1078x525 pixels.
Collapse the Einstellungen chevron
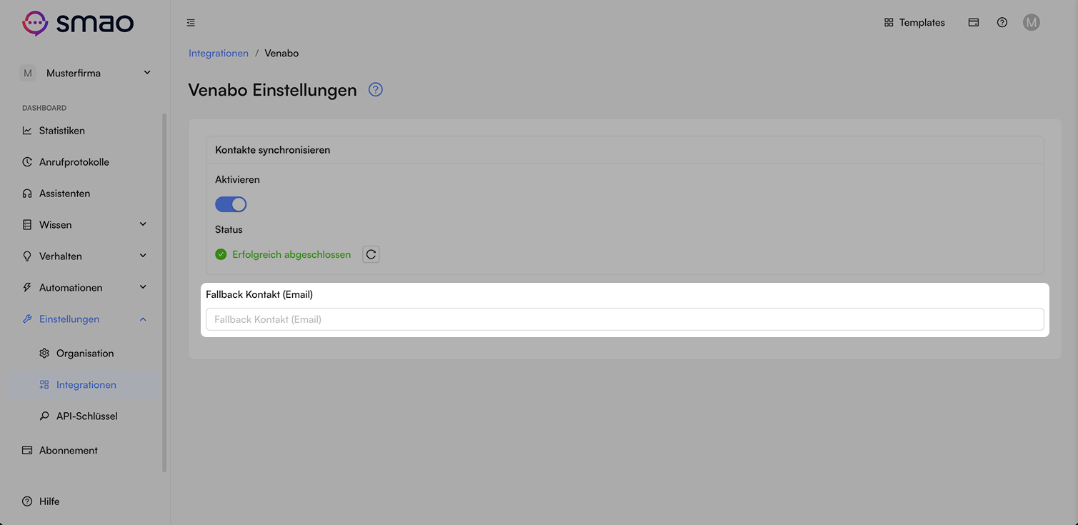click(x=143, y=319)
